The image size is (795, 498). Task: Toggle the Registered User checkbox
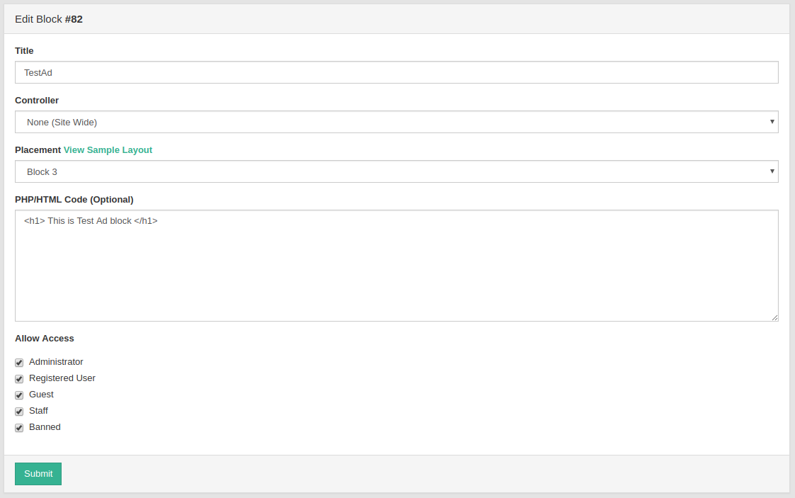pyautogui.click(x=19, y=379)
